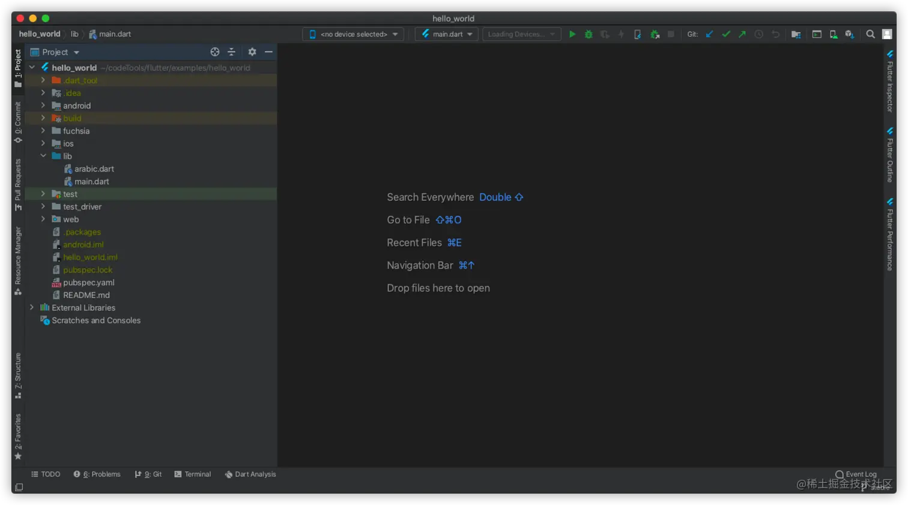This screenshot has height=505, width=908.
Task: Open Problems tool window tab
Action: pos(97,474)
